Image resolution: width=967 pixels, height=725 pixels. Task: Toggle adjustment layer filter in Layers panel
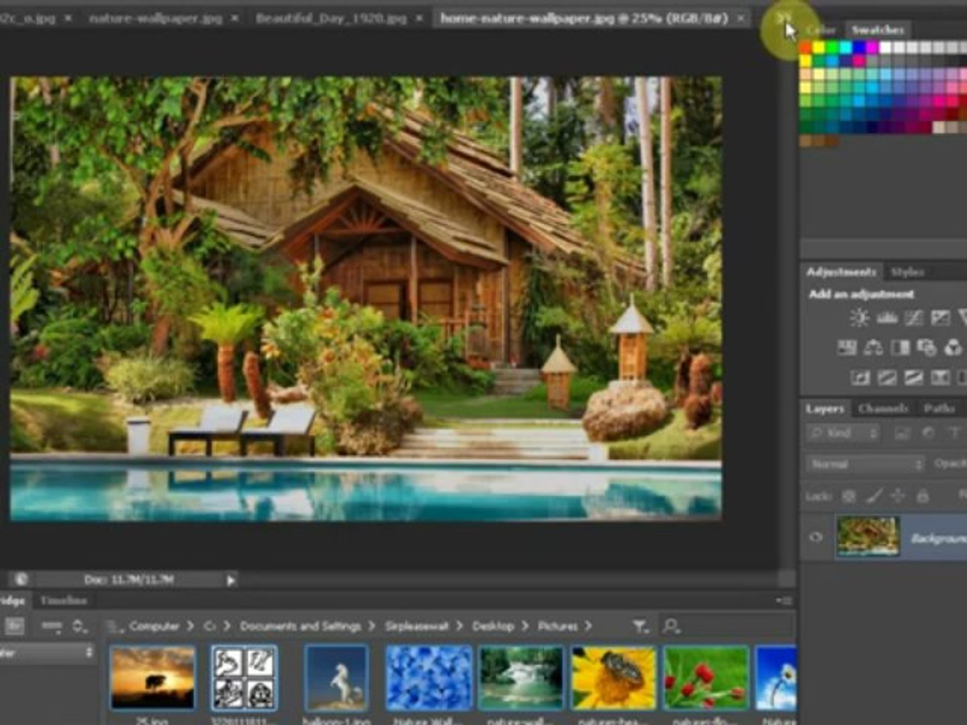(x=928, y=433)
